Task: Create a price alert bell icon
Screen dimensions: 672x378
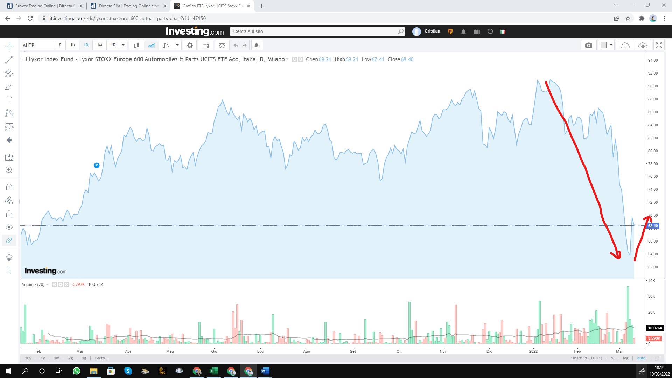Action: pos(257,45)
